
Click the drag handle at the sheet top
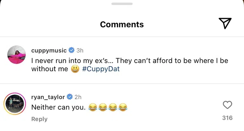pos(122,4)
